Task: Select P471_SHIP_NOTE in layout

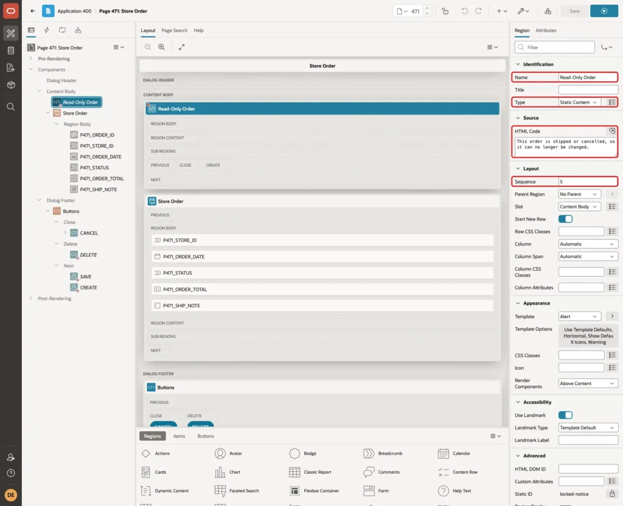Action: 322,305
